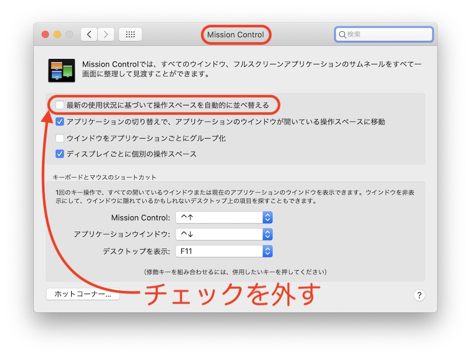This screenshot has height=357, width=471.
Task: Go forward with the right chevron button
Action: coord(106,34)
